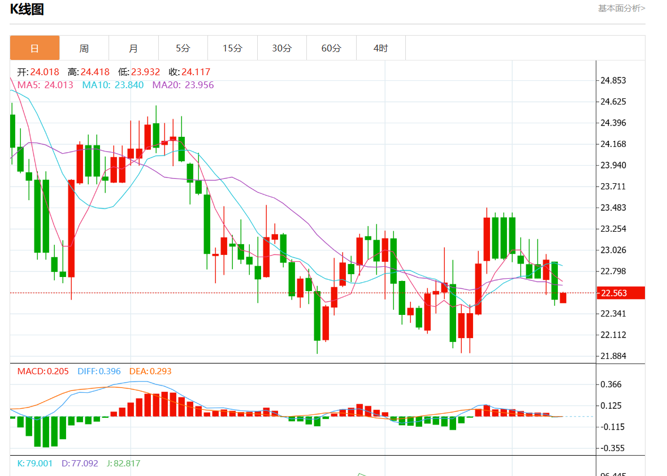Viewport: 667px width, 476px height.
Task: Click the 低:23.932 low price value
Action: [139, 72]
